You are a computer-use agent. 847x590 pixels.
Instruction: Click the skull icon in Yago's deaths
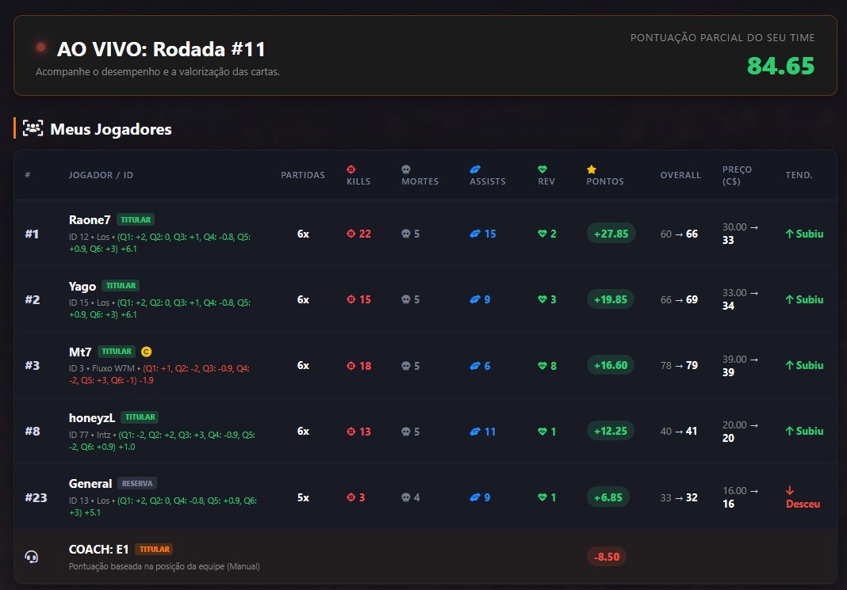tap(406, 299)
